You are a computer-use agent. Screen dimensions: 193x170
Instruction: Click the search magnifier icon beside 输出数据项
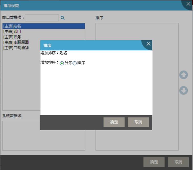[x=63, y=18]
